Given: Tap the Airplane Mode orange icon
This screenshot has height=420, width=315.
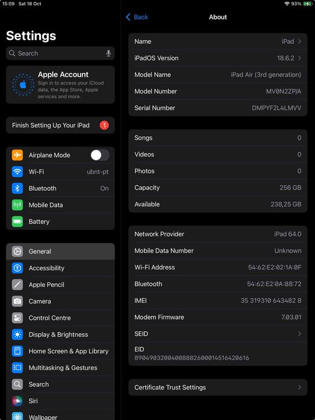Looking at the screenshot, I should [17, 155].
